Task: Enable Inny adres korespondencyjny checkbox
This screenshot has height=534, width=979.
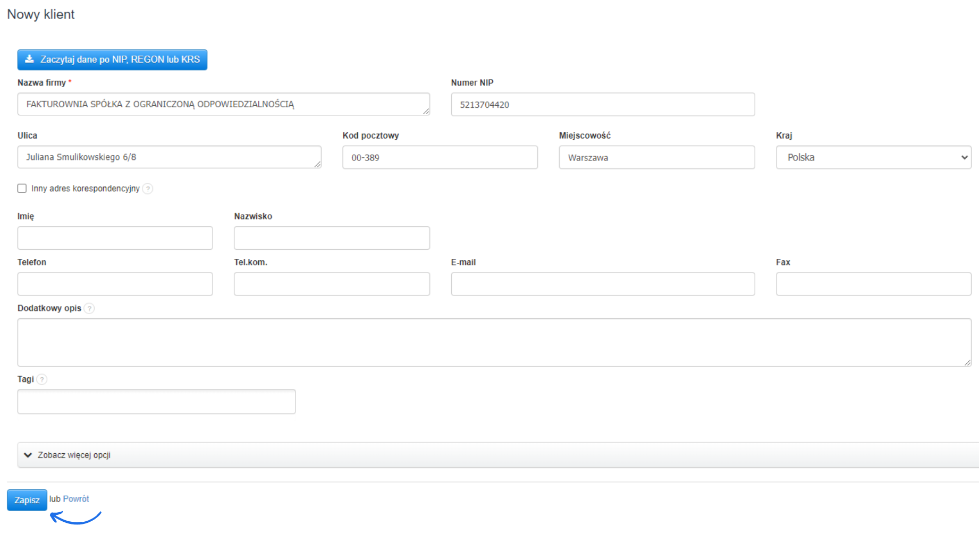Action: [x=22, y=189]
